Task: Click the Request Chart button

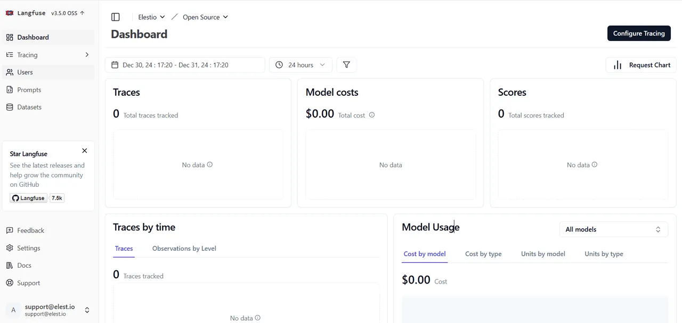Action: 641,65
